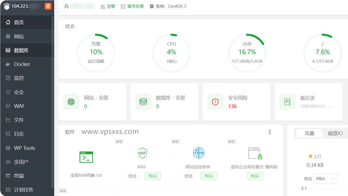348x196 pixels.
Task: Click the 宝塔SSH终端 1.0 label
Action: pyautogui.click(x=86, y=176)
